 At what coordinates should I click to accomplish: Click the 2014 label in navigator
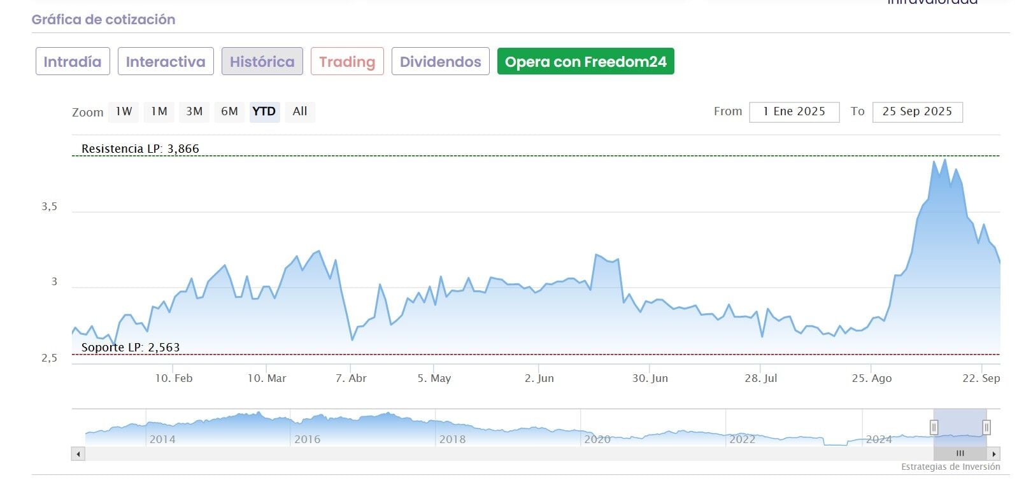(162, 439)
